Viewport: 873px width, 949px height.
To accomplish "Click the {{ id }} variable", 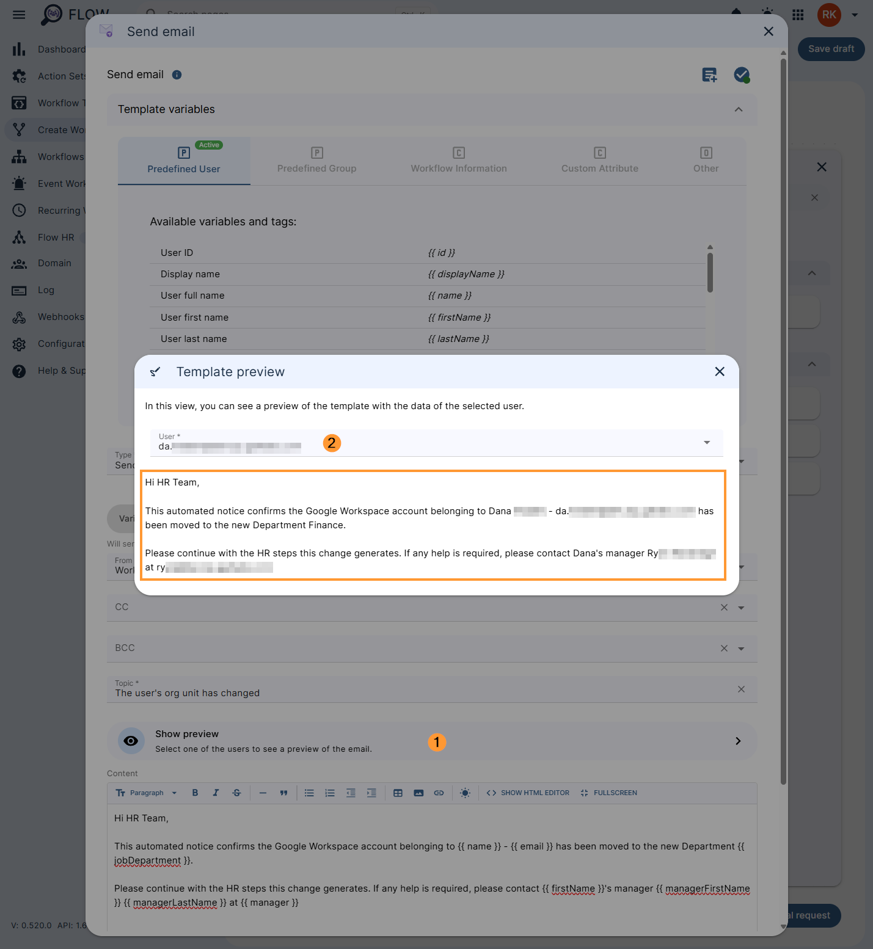I will tap(442, 253).
